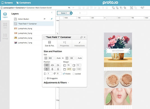Click Containers in breadcrumb path
150x109 pixels.
[20, 8]
